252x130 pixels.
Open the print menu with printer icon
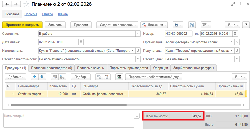coord(178,25)
